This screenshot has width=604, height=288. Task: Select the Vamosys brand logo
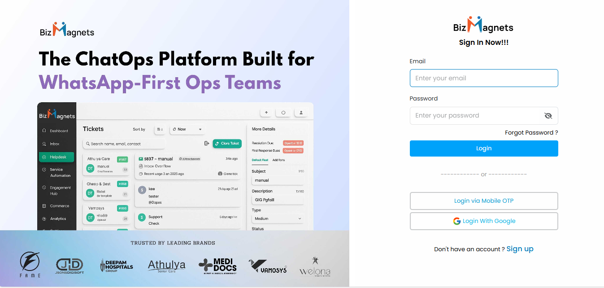click(x=268, y=266)
